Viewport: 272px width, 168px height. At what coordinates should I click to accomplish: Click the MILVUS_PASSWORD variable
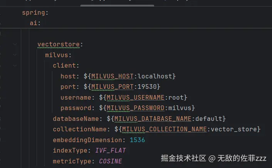coord(136,108)
